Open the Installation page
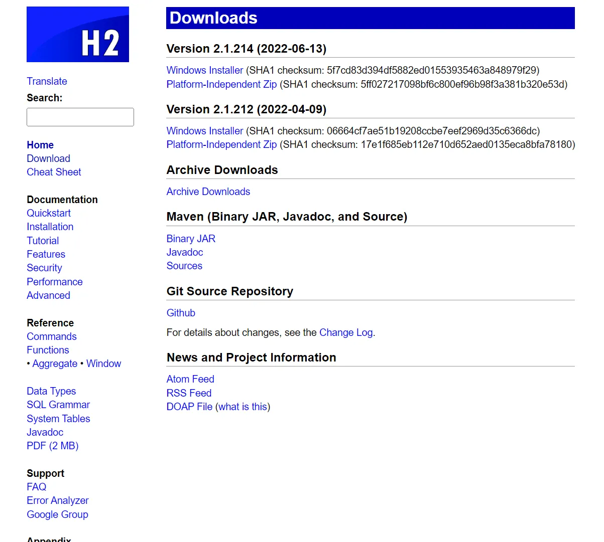604x542 pixels. point(50,227)
